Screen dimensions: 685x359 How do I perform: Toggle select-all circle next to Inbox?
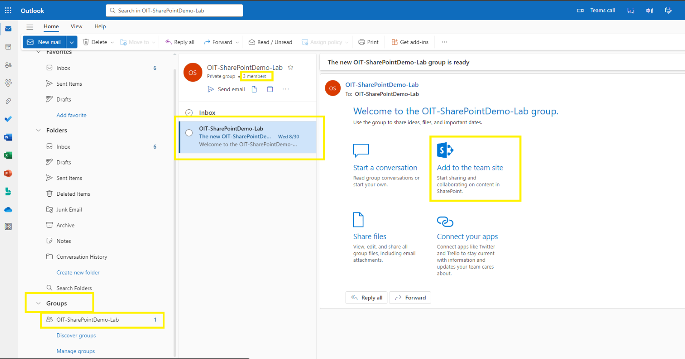coord(189,113)
